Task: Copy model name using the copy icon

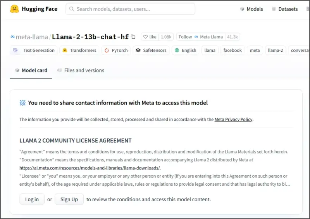Action: 133,37
